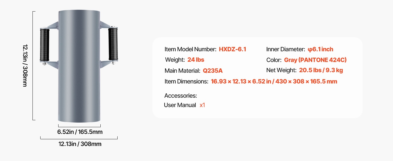
Task: Select the Item Dimensions value text
Action: (x=274, y=82)
